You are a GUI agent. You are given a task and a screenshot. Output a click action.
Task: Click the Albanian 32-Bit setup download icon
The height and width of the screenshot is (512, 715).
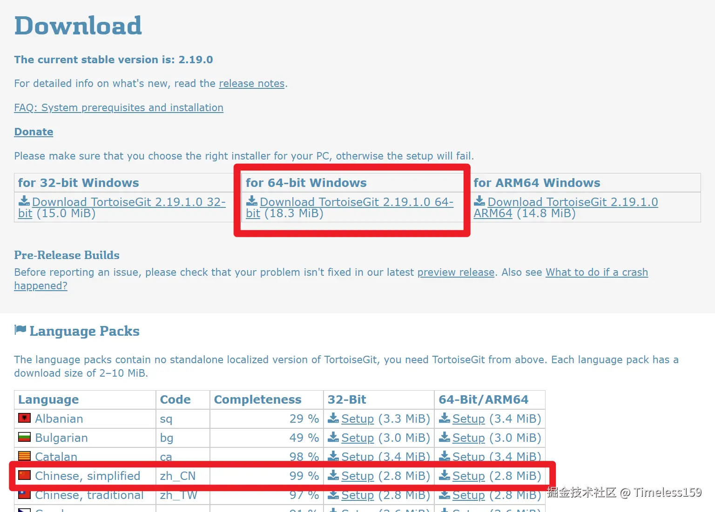click(333, 418)
